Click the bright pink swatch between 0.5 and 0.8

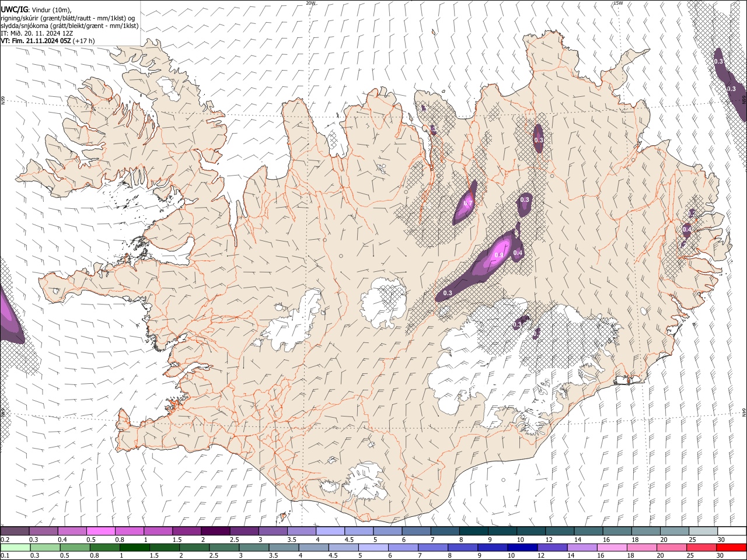click(x=100, y=531)
